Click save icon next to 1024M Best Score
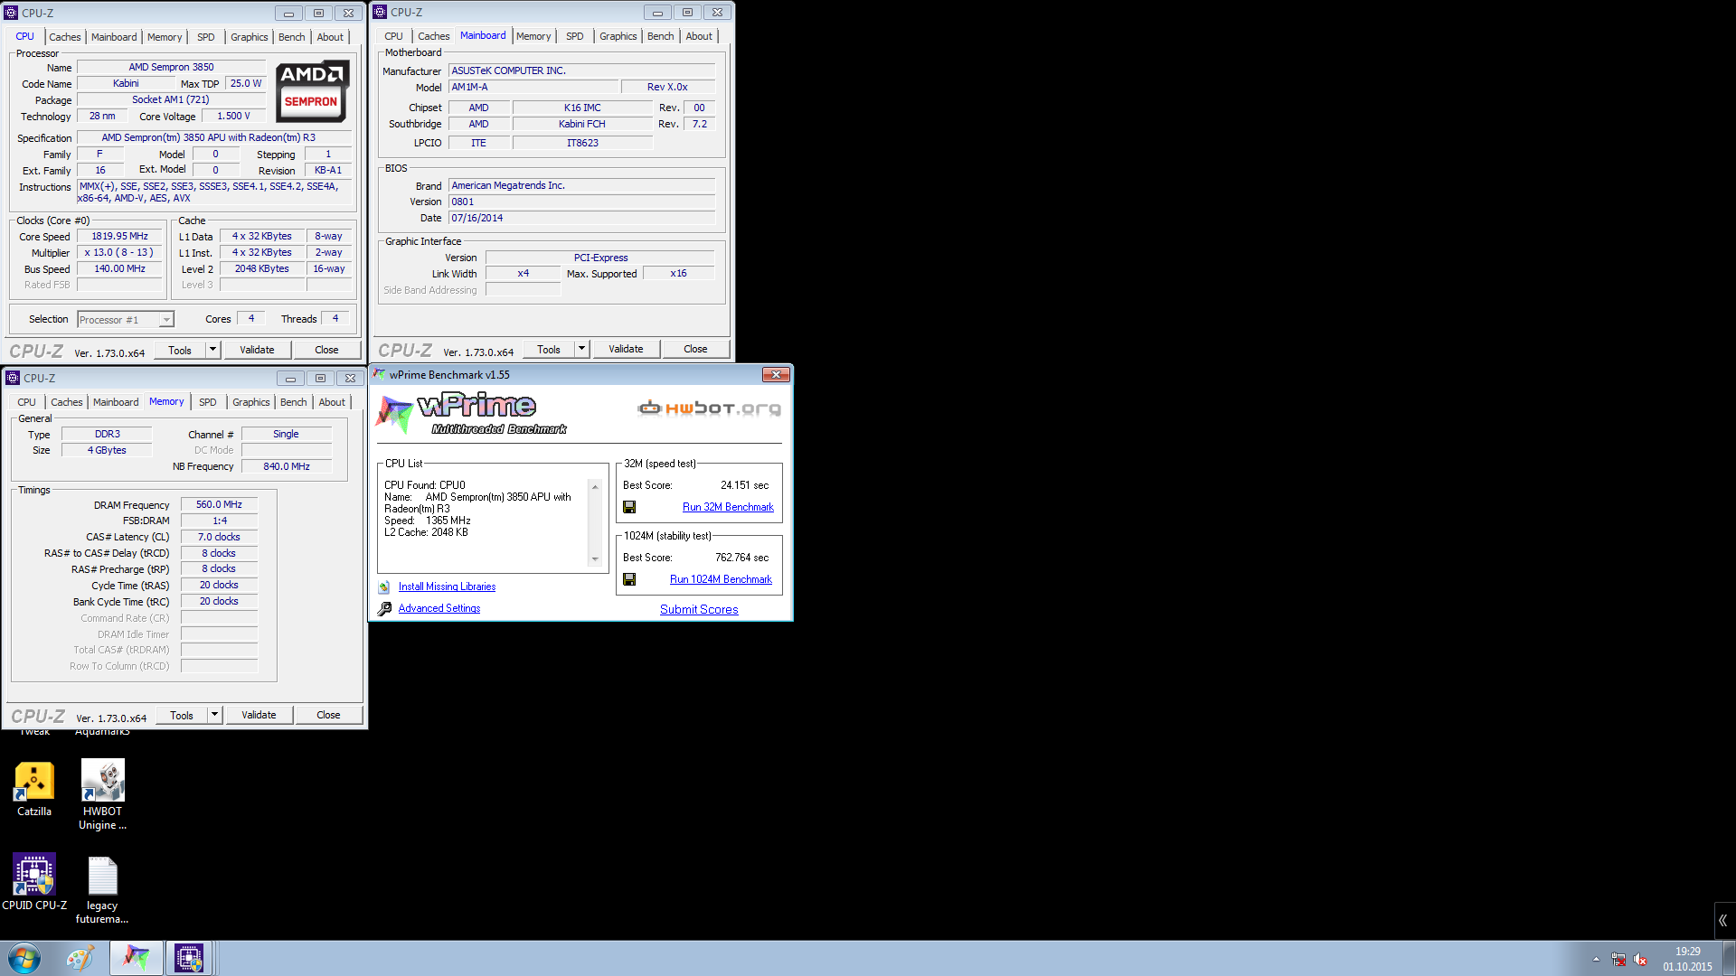 click(x=629, y=579)
